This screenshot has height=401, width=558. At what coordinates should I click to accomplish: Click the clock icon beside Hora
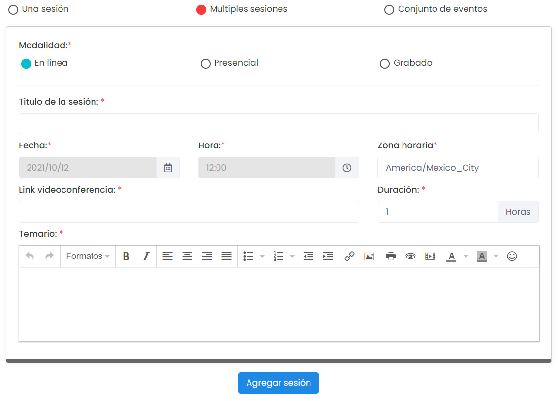[x=347, y=168]
